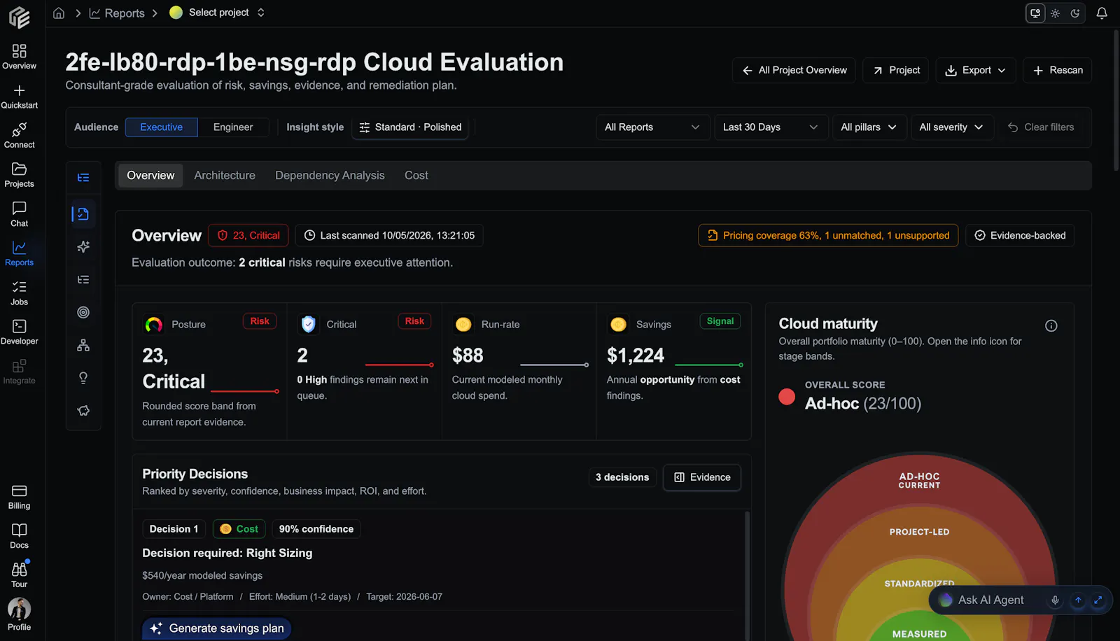
Task: Click the Pricing coverage 63% badge
Action: point(828,235)
